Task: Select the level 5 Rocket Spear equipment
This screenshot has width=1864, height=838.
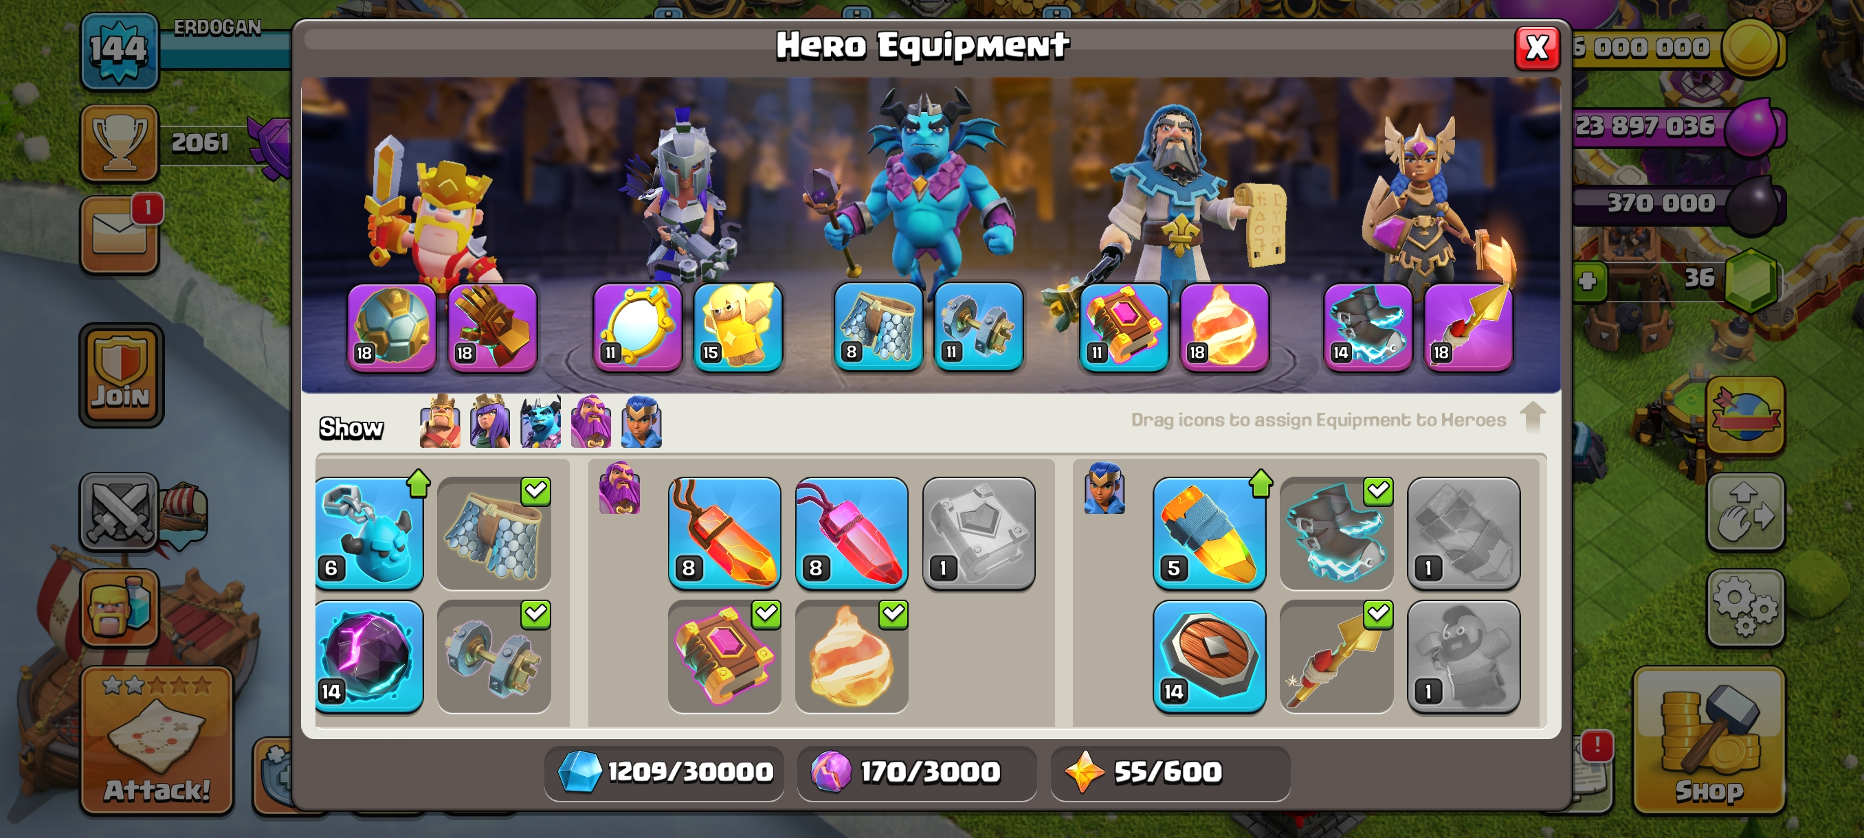Action: pos(1209,533)
